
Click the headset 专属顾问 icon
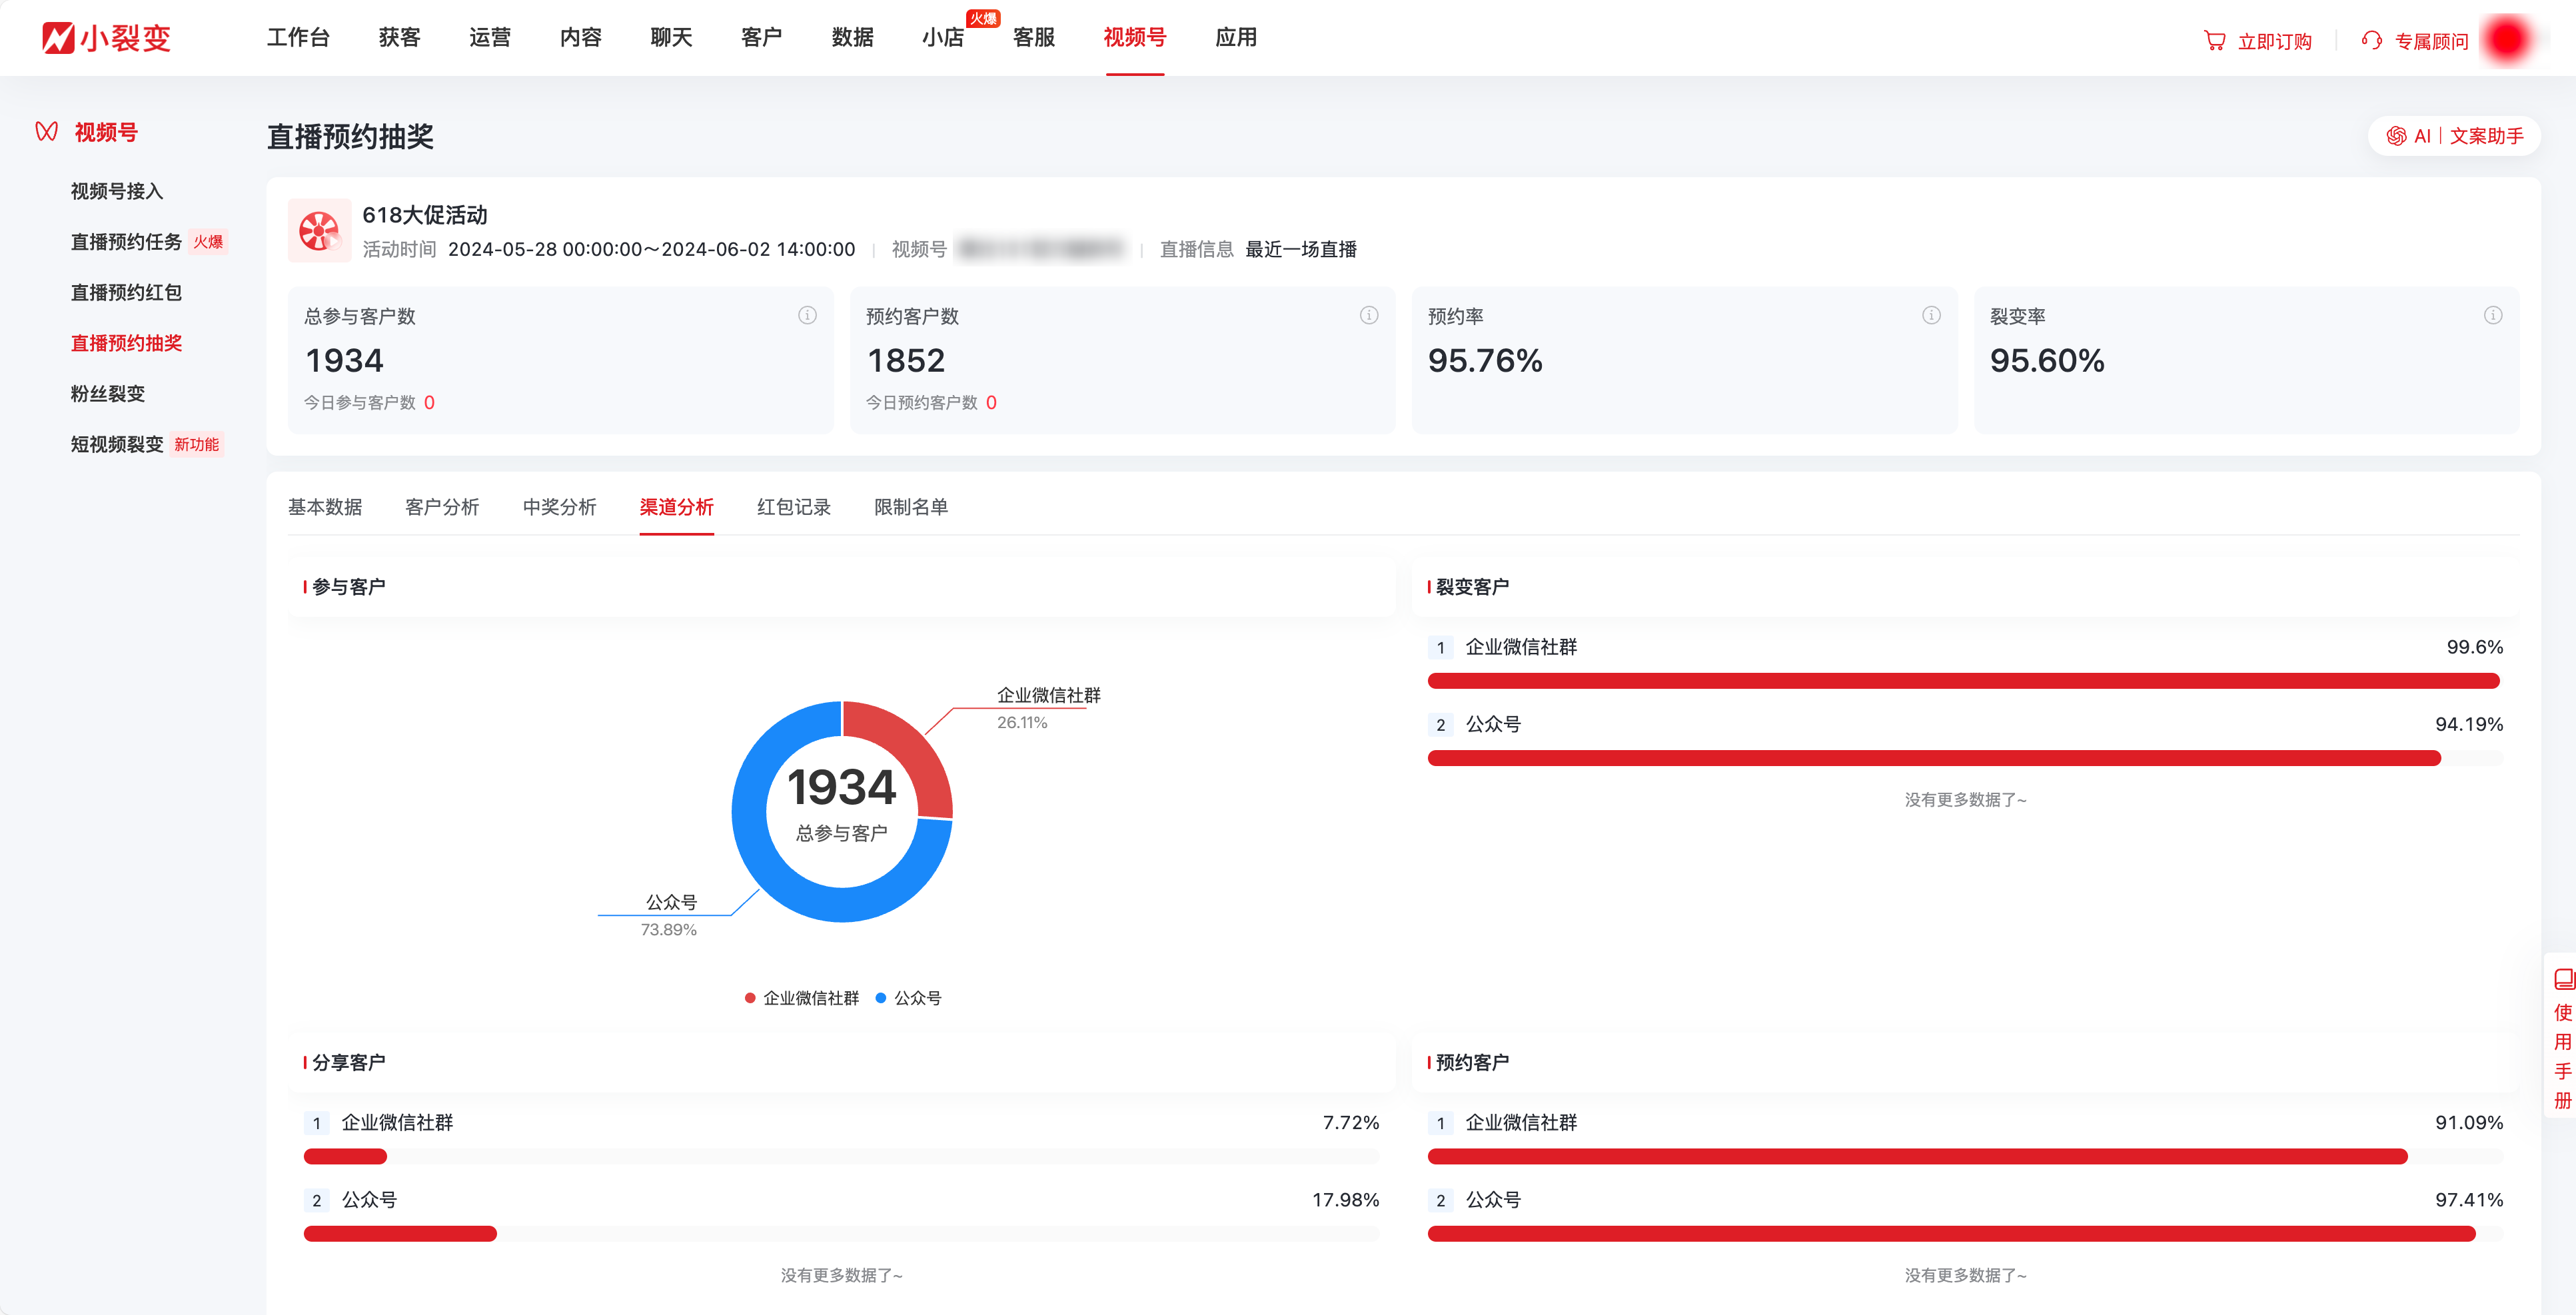pos(2372,41)
